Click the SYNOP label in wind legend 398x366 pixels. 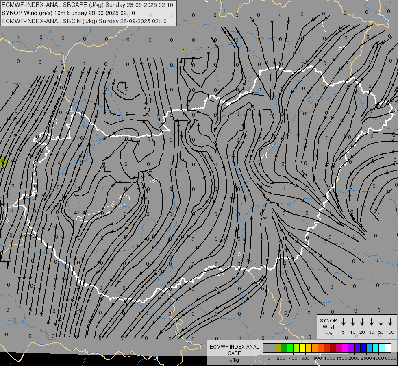[x=328, y=320]
